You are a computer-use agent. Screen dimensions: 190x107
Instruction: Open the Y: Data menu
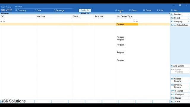coord(38,10)
